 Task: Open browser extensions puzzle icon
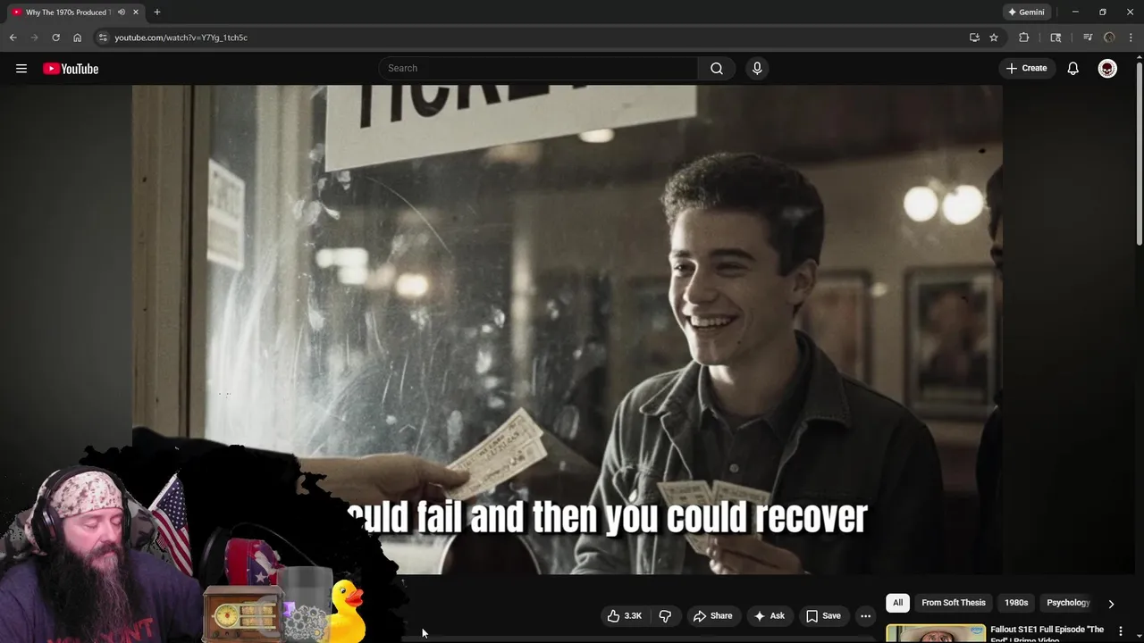(1024, 38)
